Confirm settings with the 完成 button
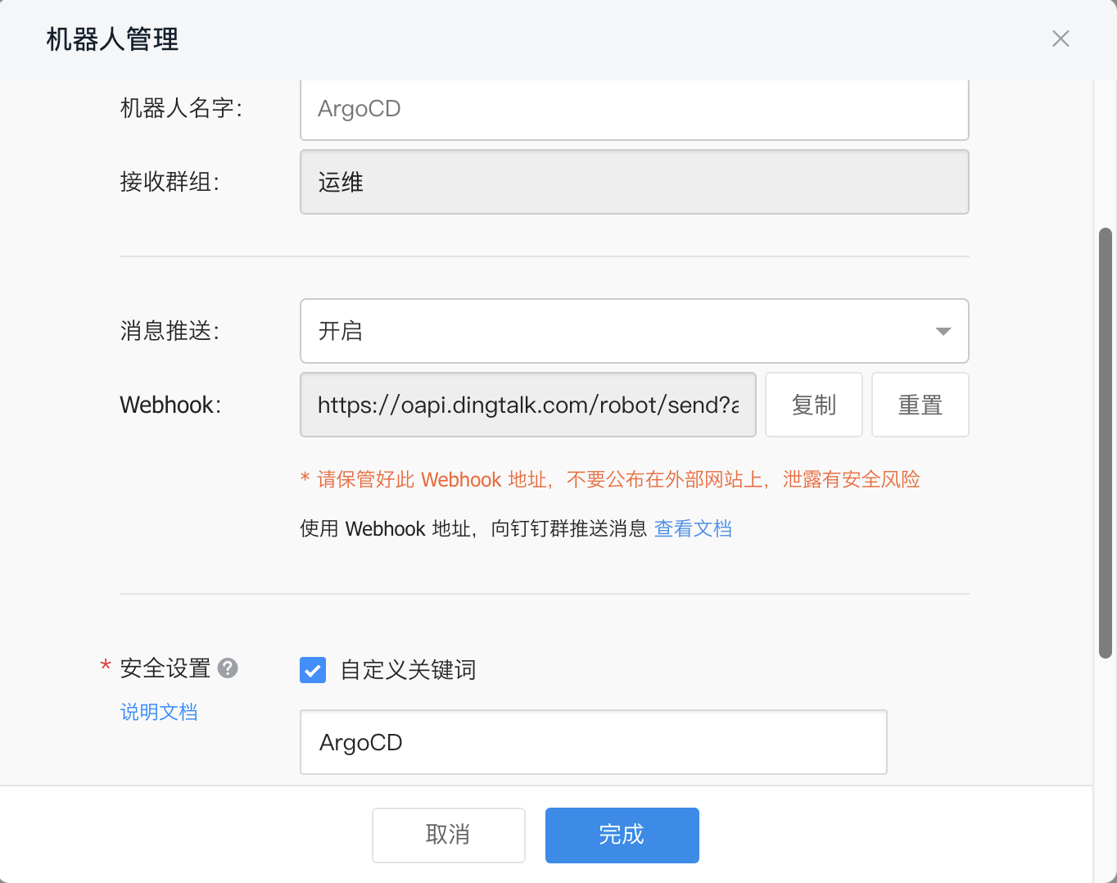This screenshot has height=883, width=1117. [x=622, y=835]
